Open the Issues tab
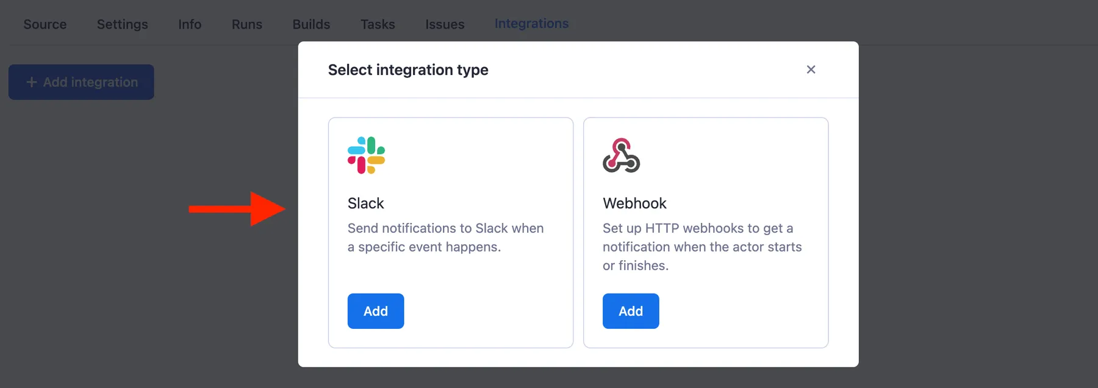Viewport: 1098px width, 388px height. coord(445,24)
